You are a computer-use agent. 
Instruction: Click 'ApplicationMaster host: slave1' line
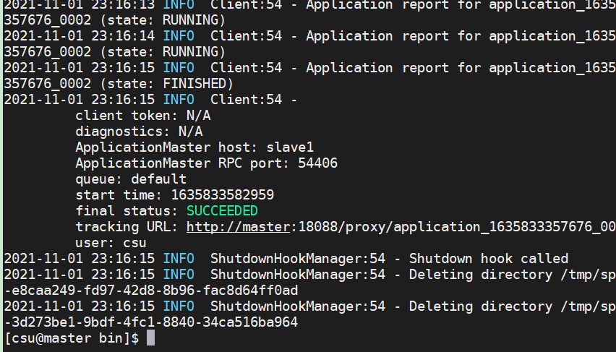click(x=194, y=147)
